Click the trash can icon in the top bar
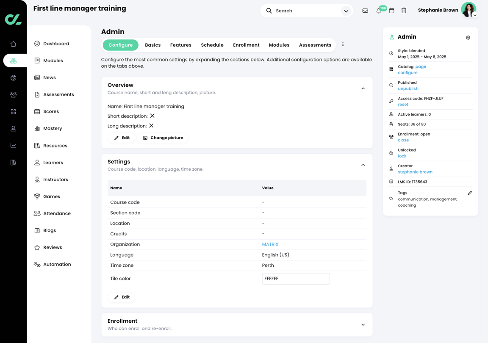This screenshot has width=488, height=343. (404, 11)
